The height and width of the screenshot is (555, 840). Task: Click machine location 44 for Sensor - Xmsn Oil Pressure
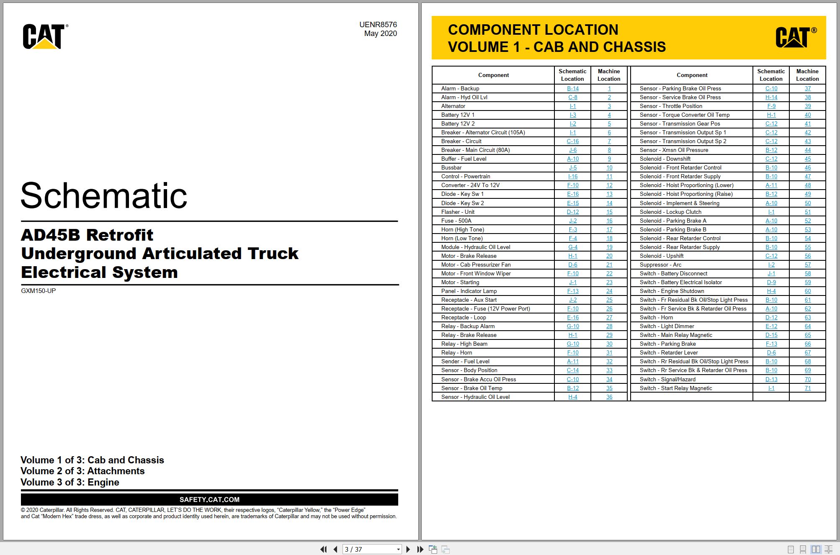point(807,150)
